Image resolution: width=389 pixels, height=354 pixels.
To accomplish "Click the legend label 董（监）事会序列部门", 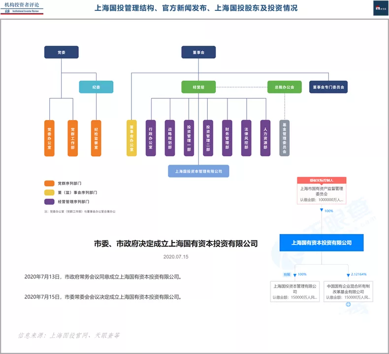I will click(77, 192).
